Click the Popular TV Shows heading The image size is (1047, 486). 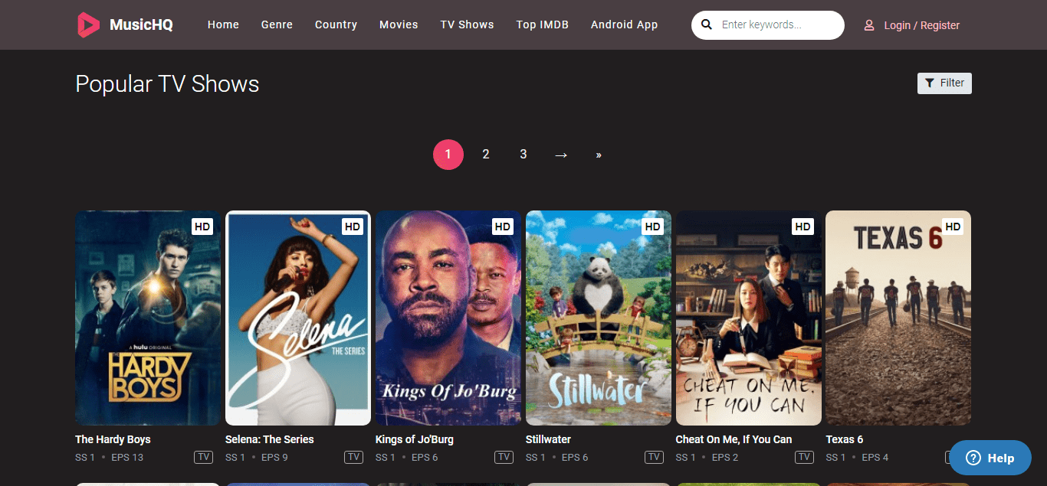pyautogui.click(x=167, y=83)
